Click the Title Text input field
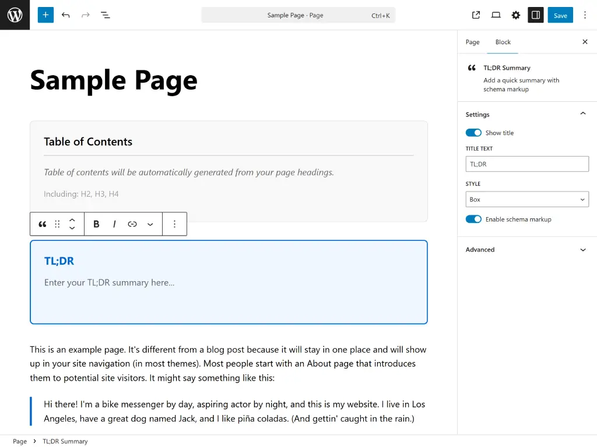 tap(526, 164)
